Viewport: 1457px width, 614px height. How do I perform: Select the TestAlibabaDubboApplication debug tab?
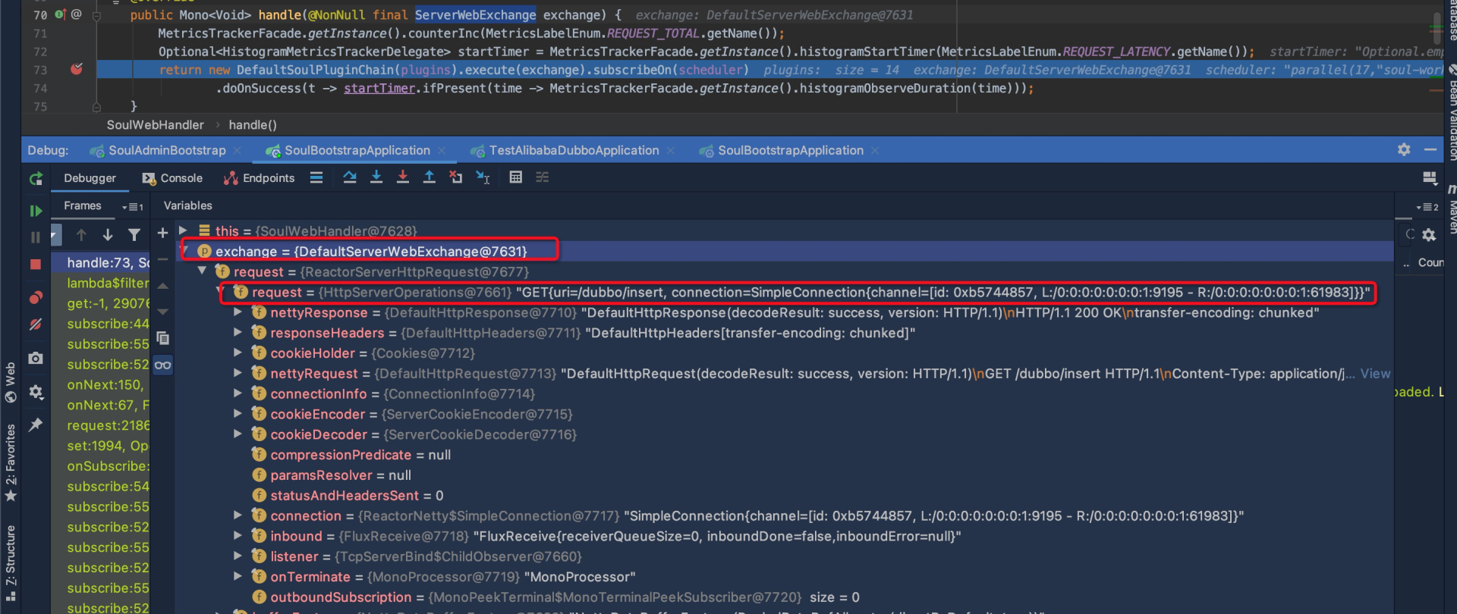pos(565,150)
